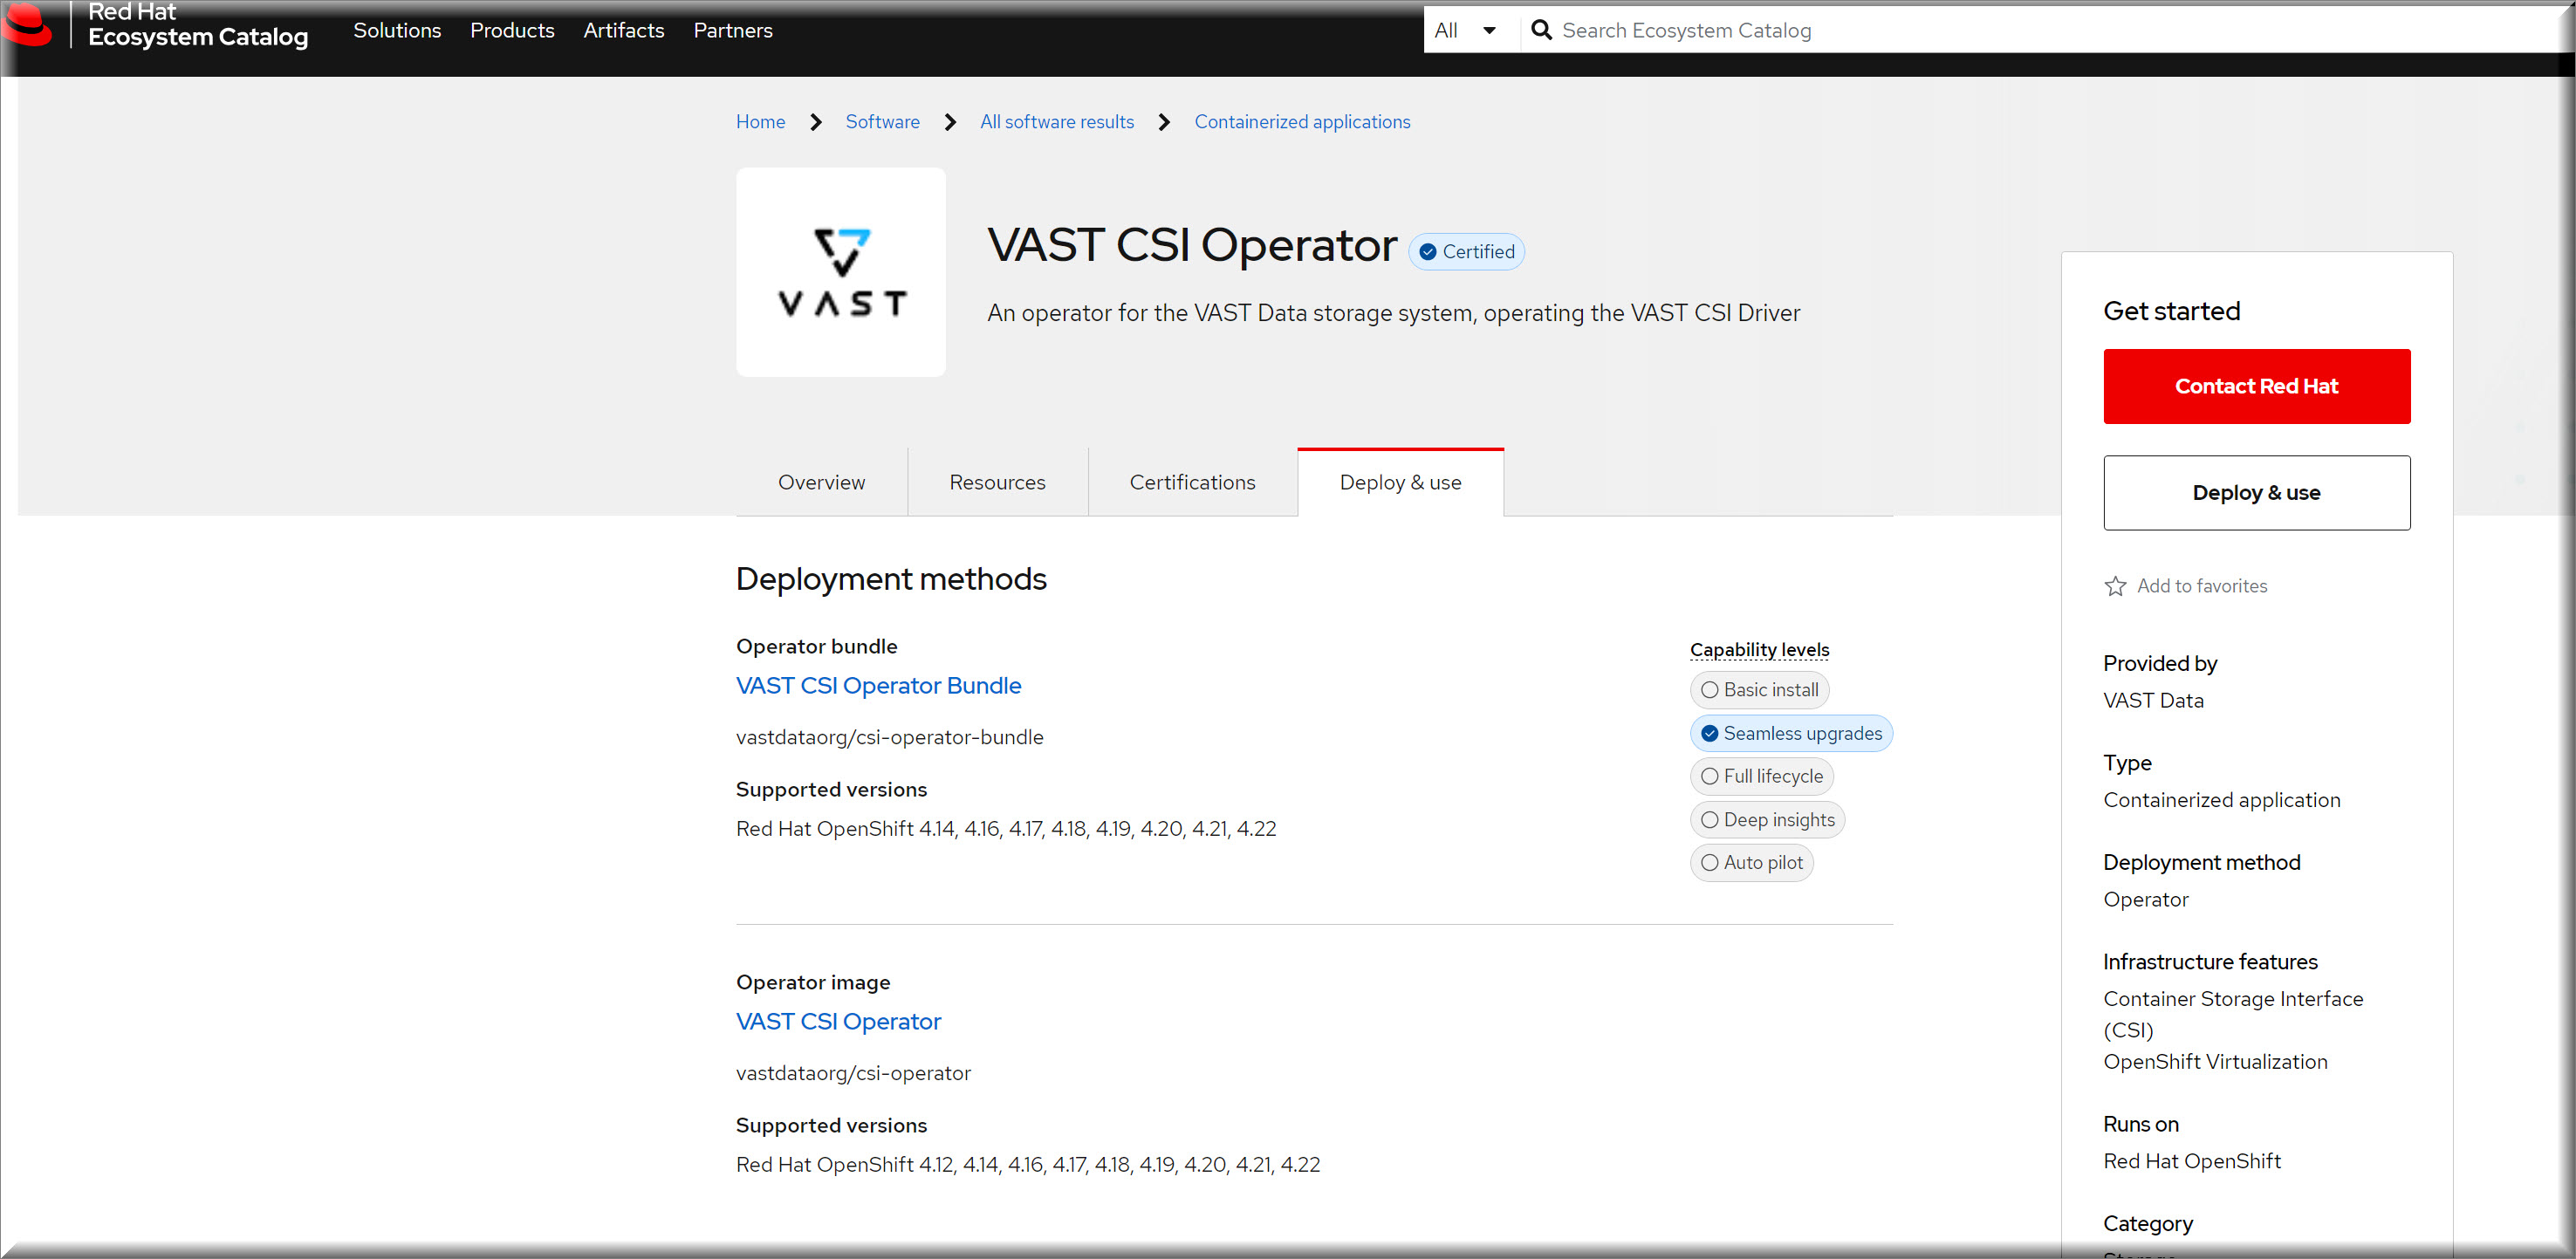Click the Container Storage Interface (CSI) text
2576x1259 pixels.
pyautogui.click(x=2233, y=1015)
